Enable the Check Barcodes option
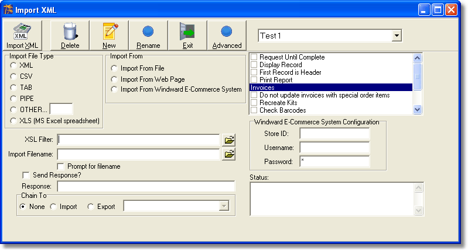This screenshot has width=468, height=251. pyautogui.click(x=254, y=110)
